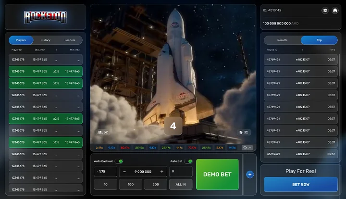346x199 pixels.
Task: Toggle the Auto Cashout switch
Action: (119, 162)
